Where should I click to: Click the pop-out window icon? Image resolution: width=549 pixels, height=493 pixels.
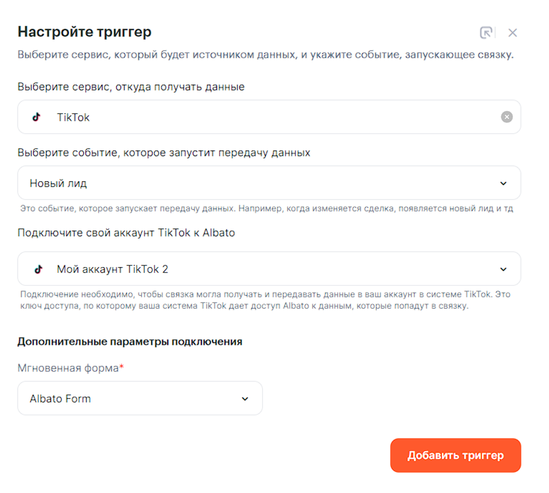point(486,33)
